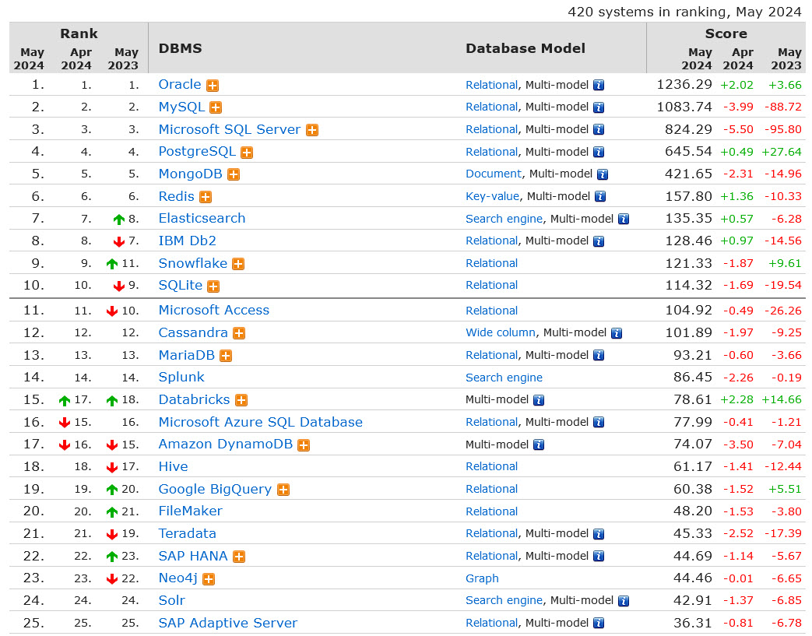
Task: Click the info icon next to Redis Multi-model
Action: coord(599,196)
